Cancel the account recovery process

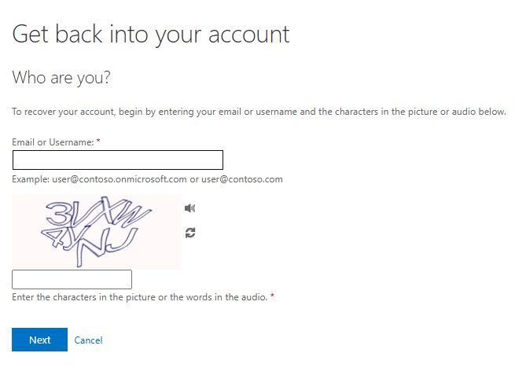pyautogui.click(x=88, y=340)
